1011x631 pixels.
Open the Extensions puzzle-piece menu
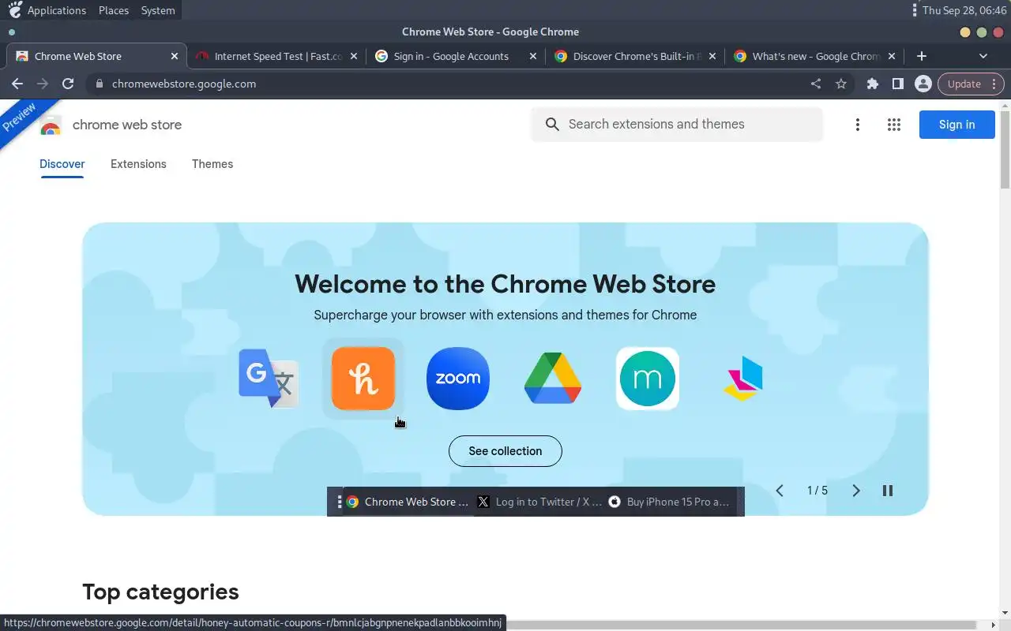pos(873,84)
